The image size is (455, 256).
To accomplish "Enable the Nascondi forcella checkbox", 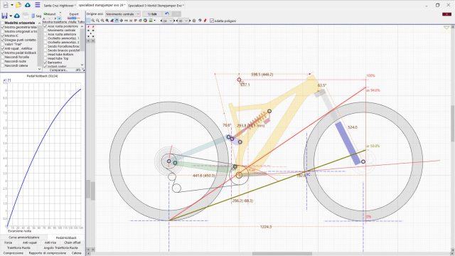I will click(x=3, y=57).
